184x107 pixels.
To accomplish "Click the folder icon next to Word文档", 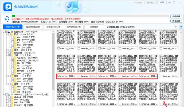I will (x=15, y=58).
